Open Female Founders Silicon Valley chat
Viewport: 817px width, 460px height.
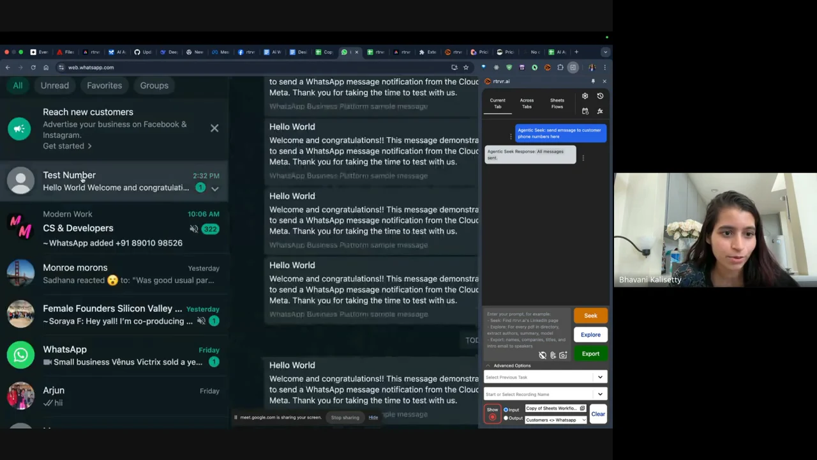click(114, 314)
